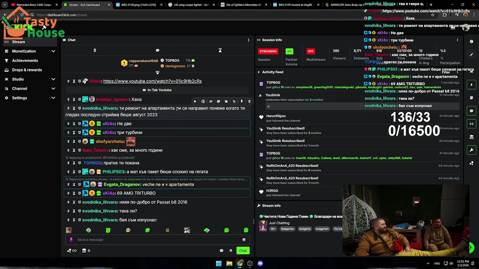This screenshot has width=479, height=269.
Task: Expand Channel sidebar section
Action: pos(30,89)
